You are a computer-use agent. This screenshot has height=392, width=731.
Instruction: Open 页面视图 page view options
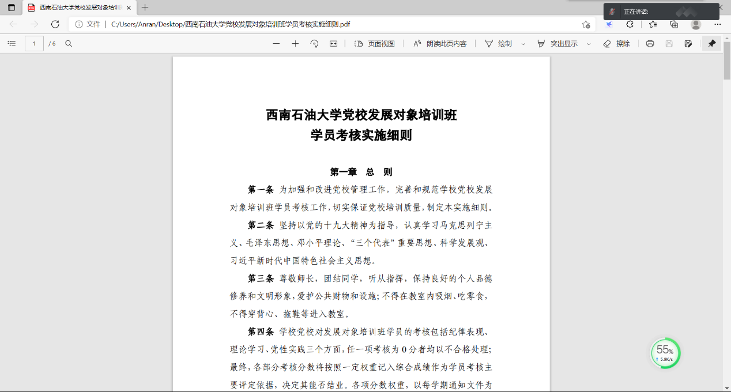(x=374, y=43)
